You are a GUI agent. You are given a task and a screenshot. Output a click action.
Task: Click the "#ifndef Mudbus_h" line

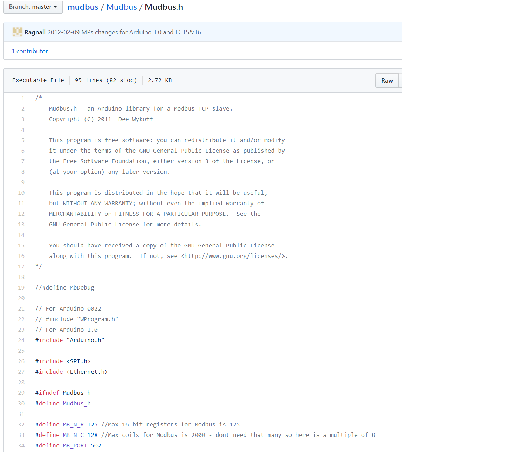coord(63,393)
